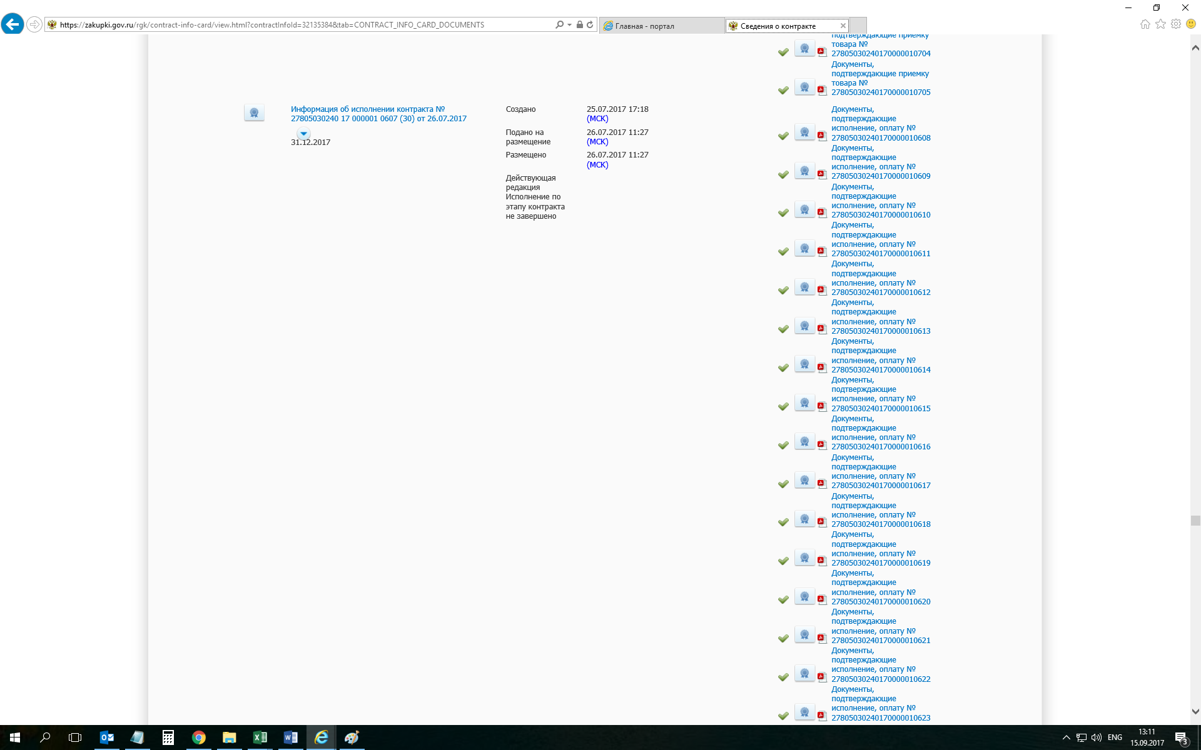Screen dimensions: 1201x750
Task: Click the browser back button
Action: 13,24
